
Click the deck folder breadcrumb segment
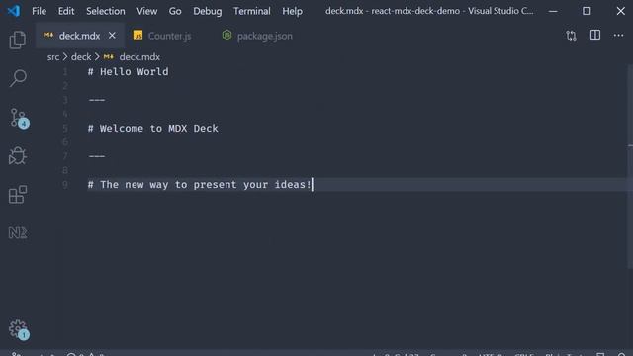pyautogui.click(x=81, y=57)
